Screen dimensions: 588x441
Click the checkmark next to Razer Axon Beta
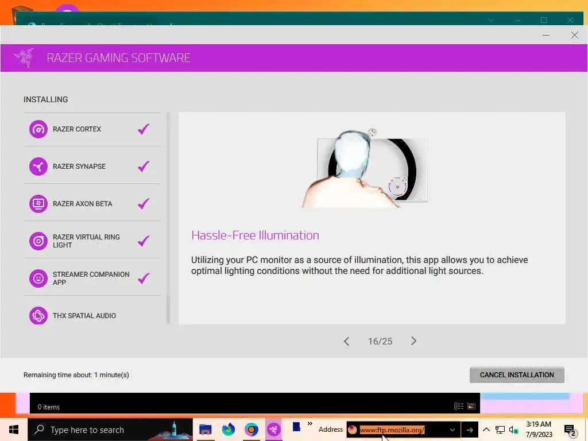pyautogui.click(x=144, y=204)
